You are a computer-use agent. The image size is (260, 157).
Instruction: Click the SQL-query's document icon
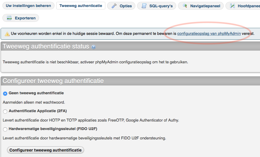(x=144, y=6)
